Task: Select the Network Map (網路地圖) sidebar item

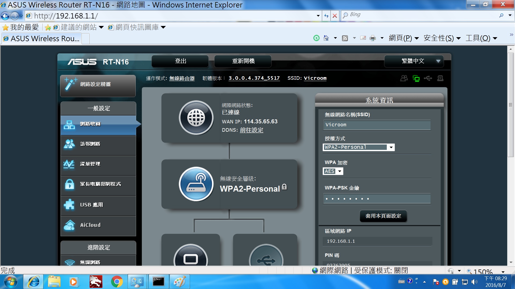Action: click(98, 125)
